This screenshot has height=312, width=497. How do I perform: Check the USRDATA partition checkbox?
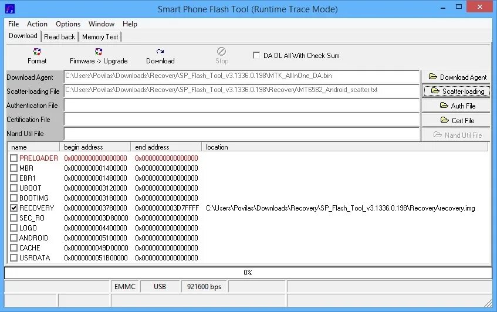13,258
